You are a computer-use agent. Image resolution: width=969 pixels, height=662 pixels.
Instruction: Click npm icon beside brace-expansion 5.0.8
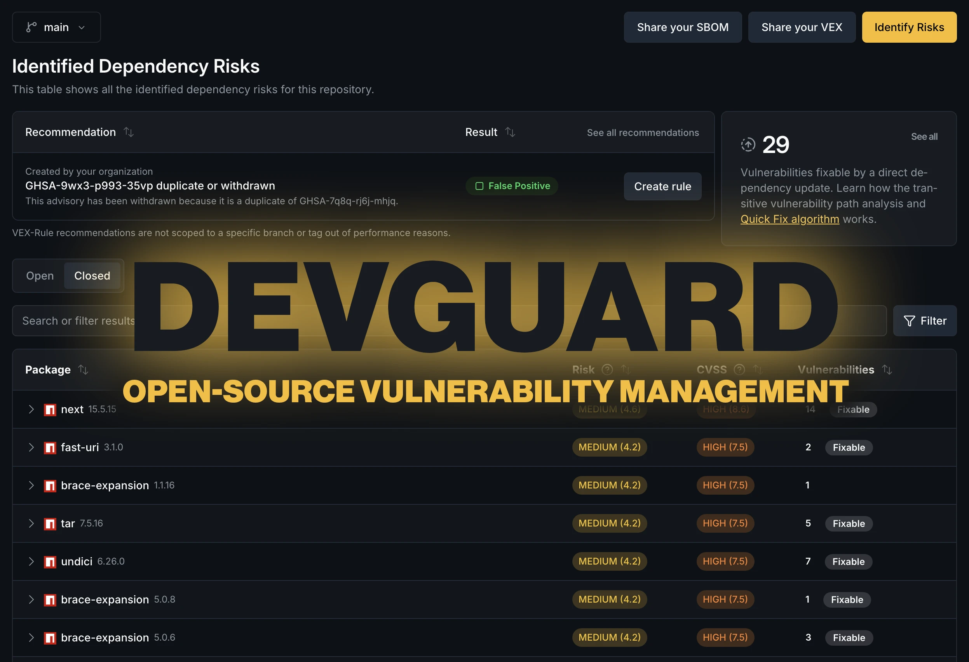coord(50,600)
